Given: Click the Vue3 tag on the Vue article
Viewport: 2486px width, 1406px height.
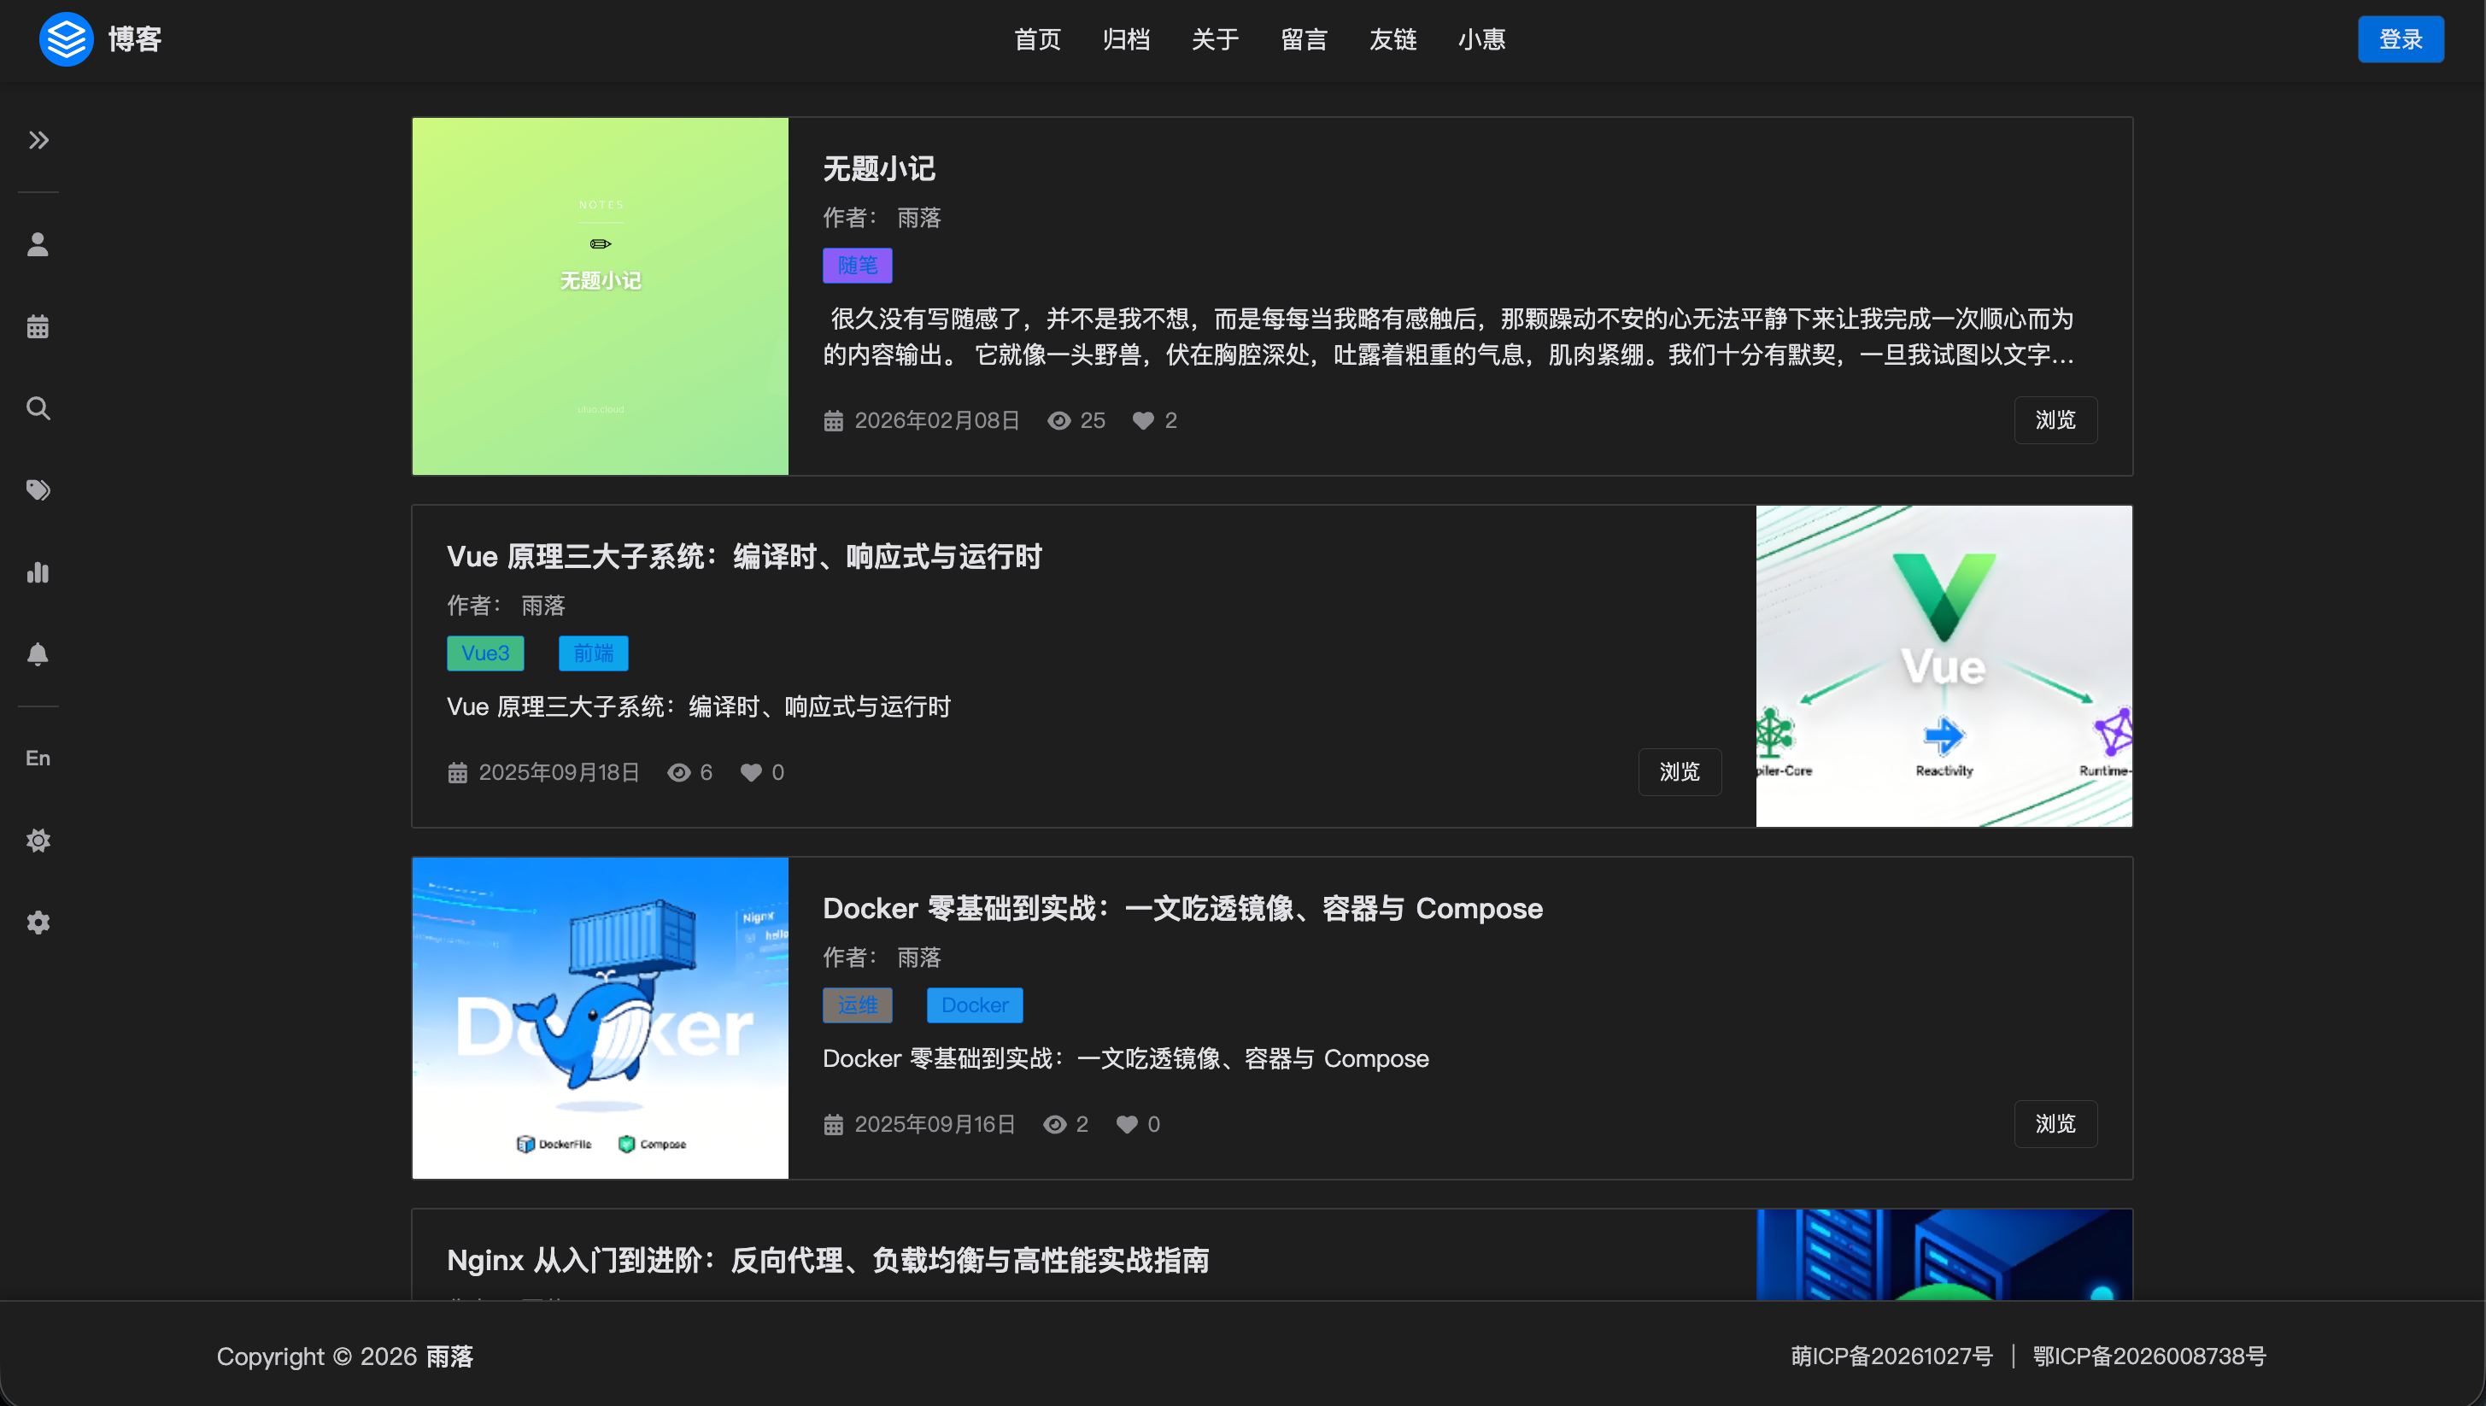Looking at the screenshot, I should tap(485, 653).
